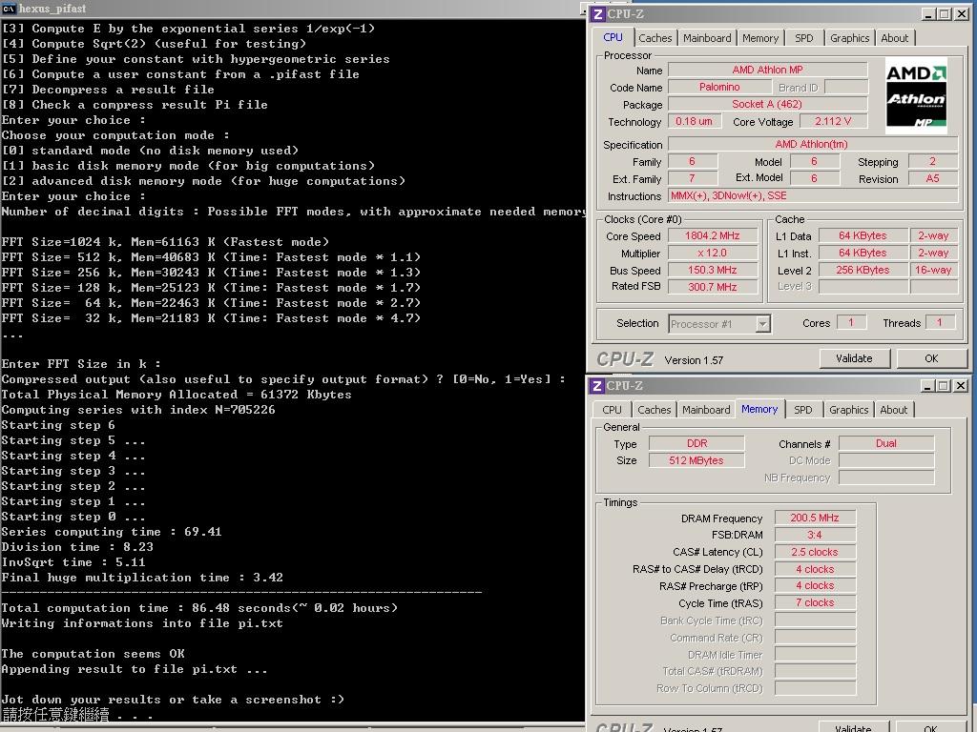This screenshot has width=977, height=732.
Task: Click the CPU-Z logo icon in top window title bar
Action: (597, 13)
